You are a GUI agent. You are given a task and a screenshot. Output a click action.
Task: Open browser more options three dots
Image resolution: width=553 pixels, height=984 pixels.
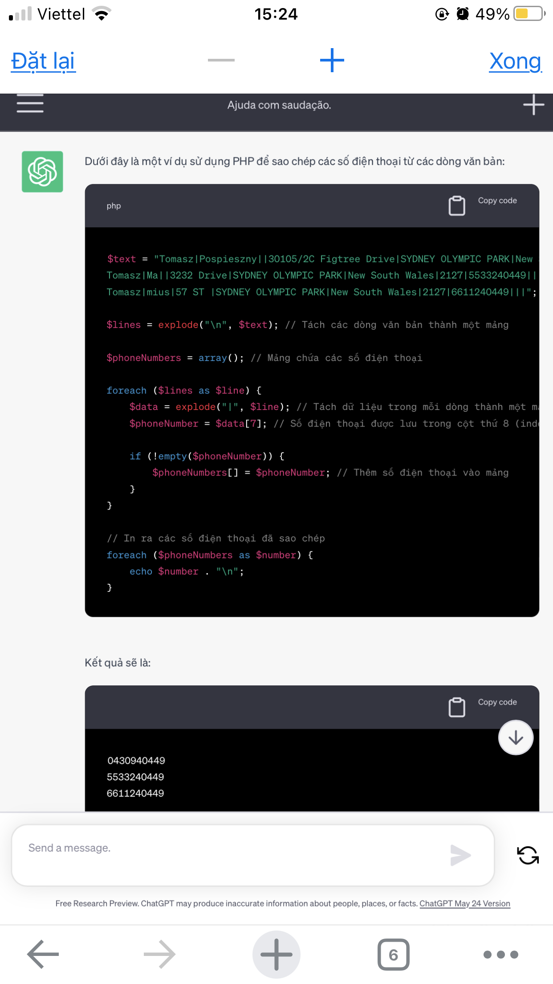coord(501,955)
